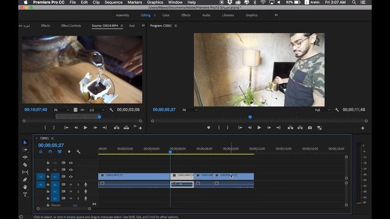Toggle nest or individual clips insert mode
Image resolution: width=390 pixels, height=219 pixels.
tap(41, 151)
